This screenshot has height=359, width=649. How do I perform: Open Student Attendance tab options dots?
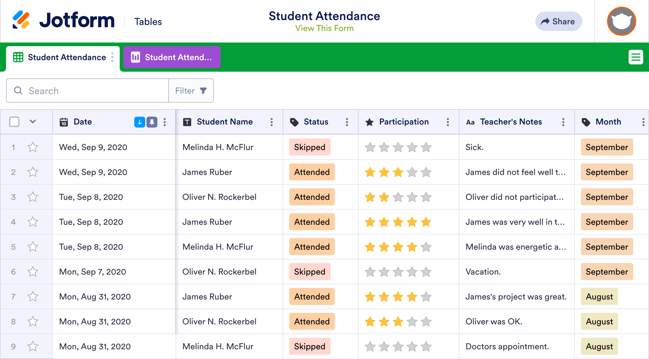coord(112,57)
